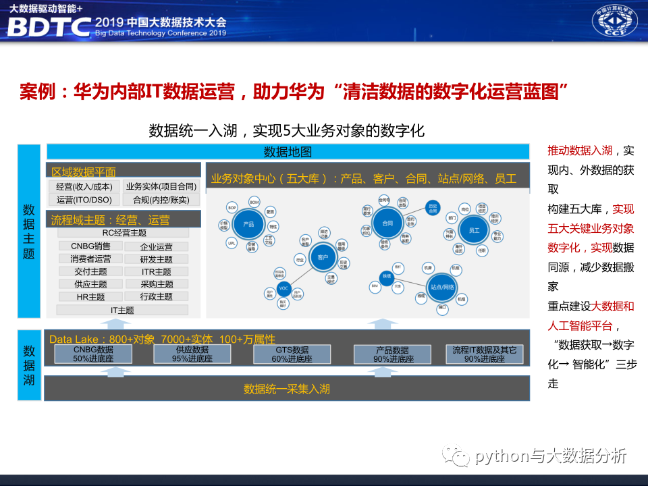Click red text 五大关键业务对象
Screen dimensions: 648x486
(x=591, y=229)
